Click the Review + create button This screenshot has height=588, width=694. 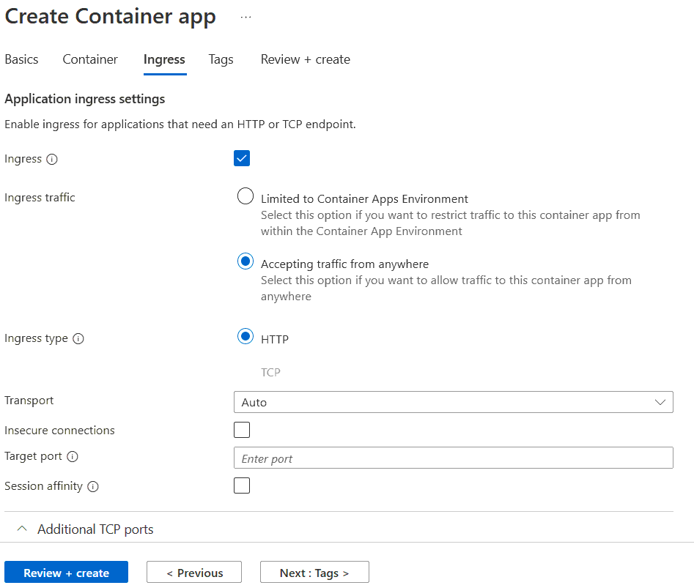[66, 572]
